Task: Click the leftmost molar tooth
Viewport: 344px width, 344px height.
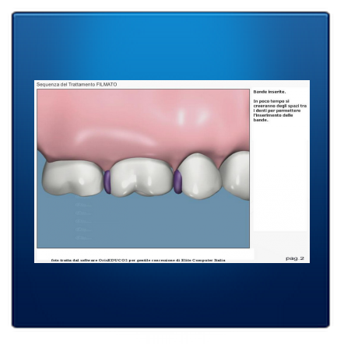Action: point(73,177)
